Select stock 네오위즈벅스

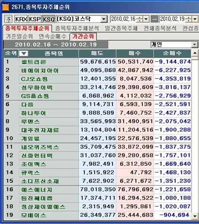tap(40, 147)
